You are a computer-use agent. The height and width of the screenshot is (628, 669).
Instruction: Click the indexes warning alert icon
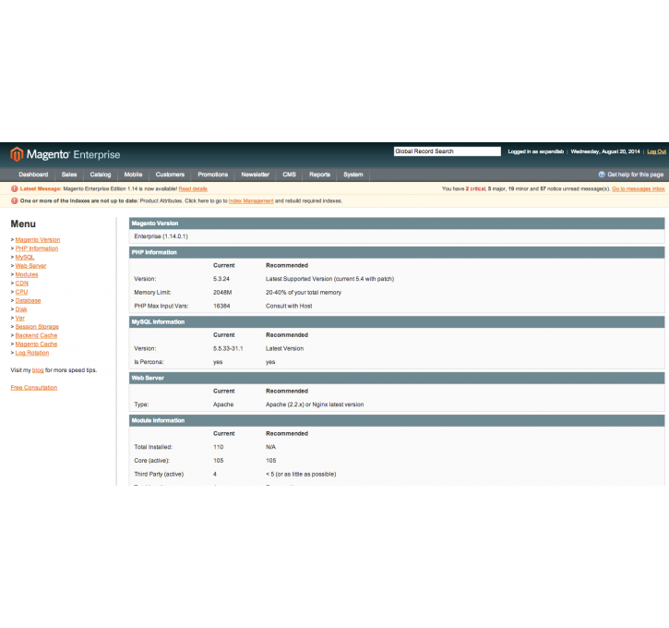(x=14, y=200)
